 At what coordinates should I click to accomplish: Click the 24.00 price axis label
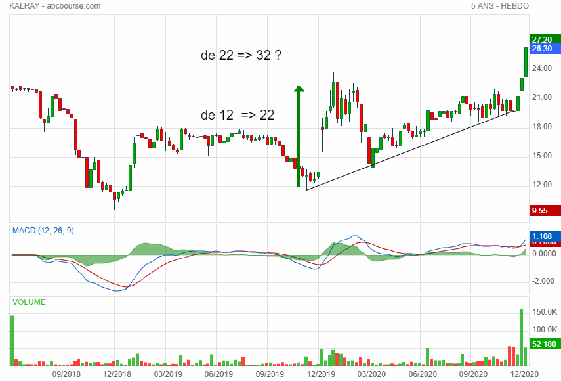tap(542, 68)
